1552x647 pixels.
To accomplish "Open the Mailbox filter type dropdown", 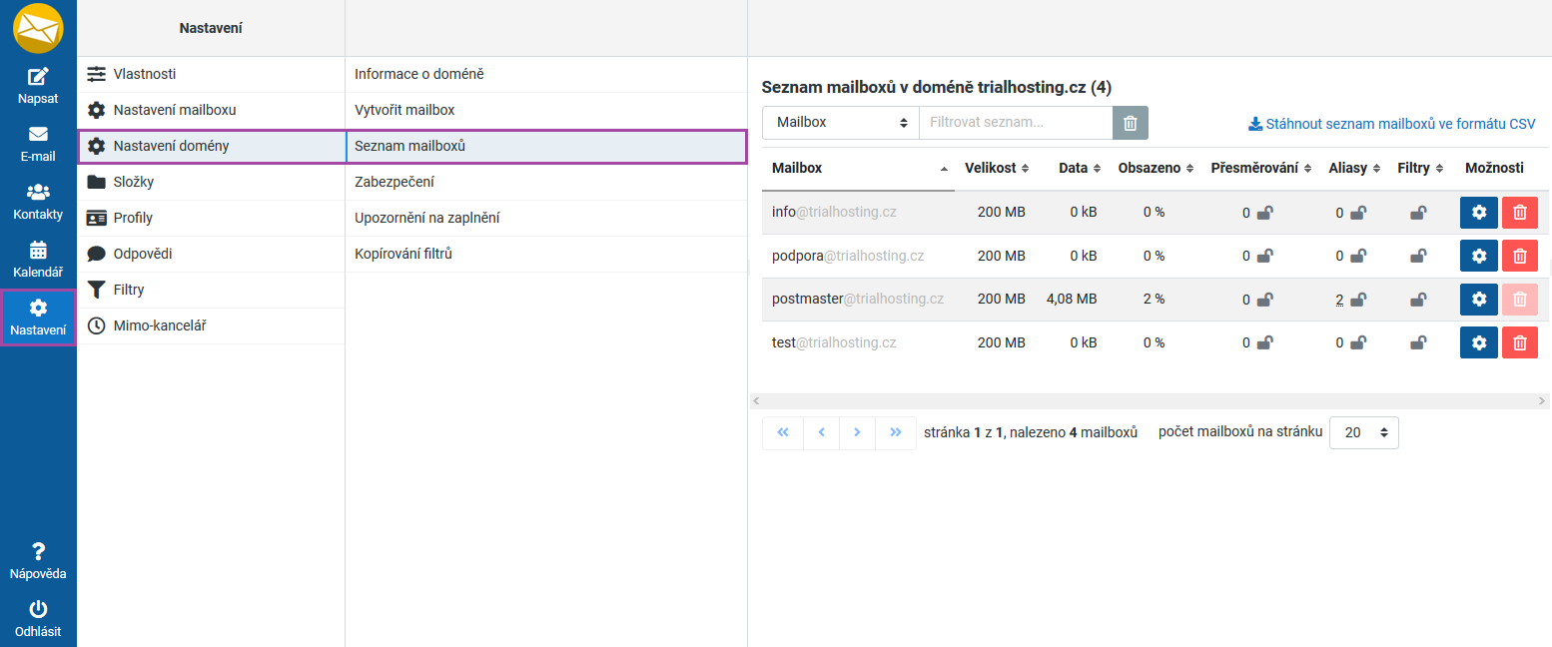I will (x=840, y=123).
